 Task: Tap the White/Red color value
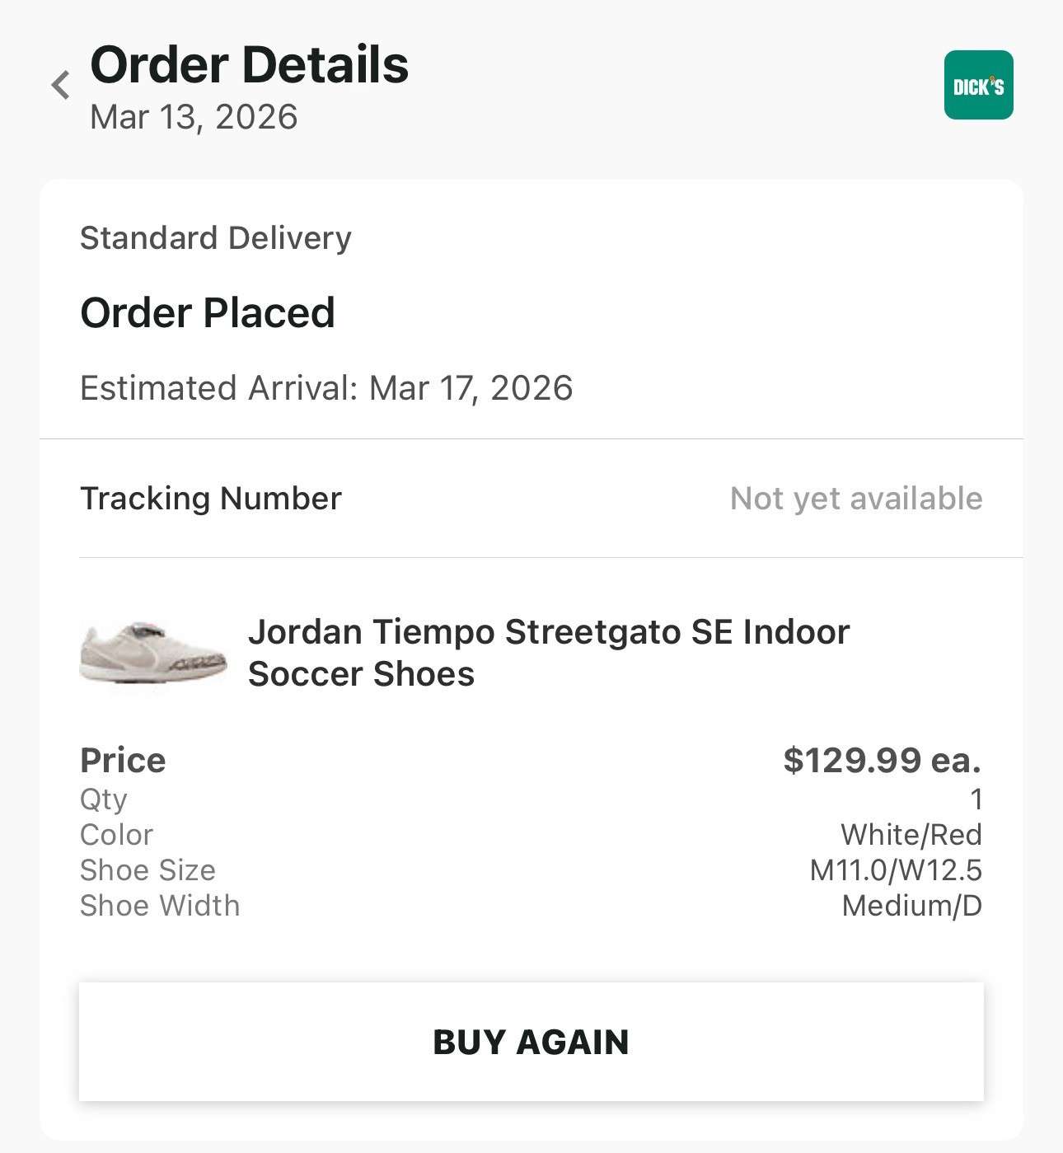[911, 835]
